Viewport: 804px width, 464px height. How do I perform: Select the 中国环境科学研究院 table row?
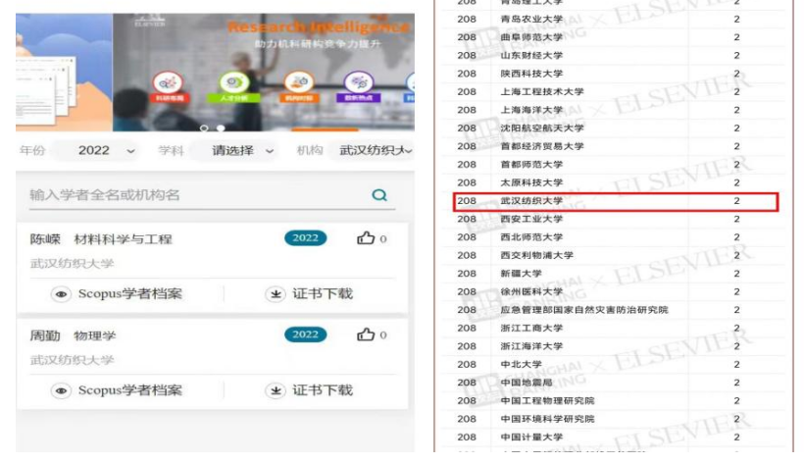615,419
